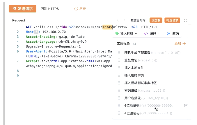Viewport: 197px width, 125px height.
Task: Grab drag handle of 密码爆破 row
Action: click(x=119, y=90)
